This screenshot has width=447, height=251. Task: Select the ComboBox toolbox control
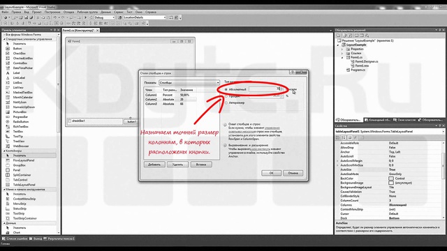(20, 63)
